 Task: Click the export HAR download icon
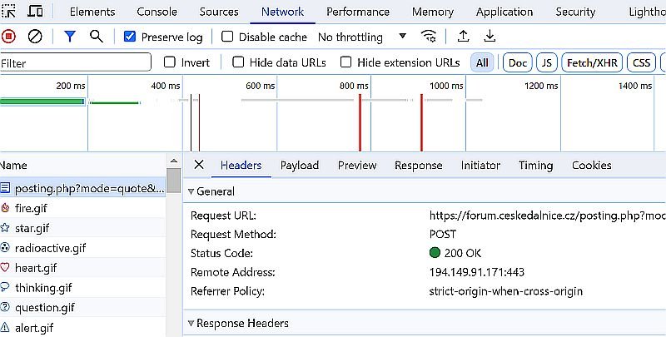[490, 37]
